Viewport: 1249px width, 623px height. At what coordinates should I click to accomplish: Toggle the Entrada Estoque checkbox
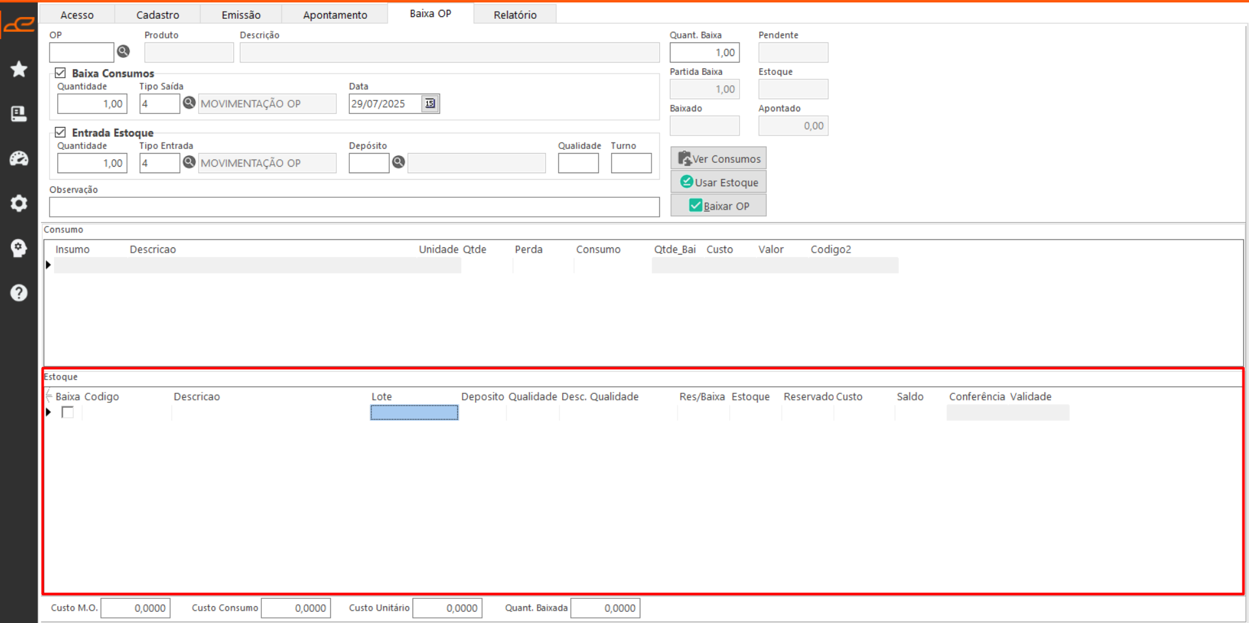coord(61,132)
